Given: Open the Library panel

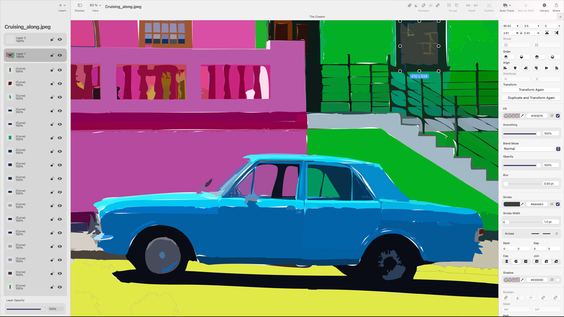Looking at the screenshot, I should (x=544, y=7).
